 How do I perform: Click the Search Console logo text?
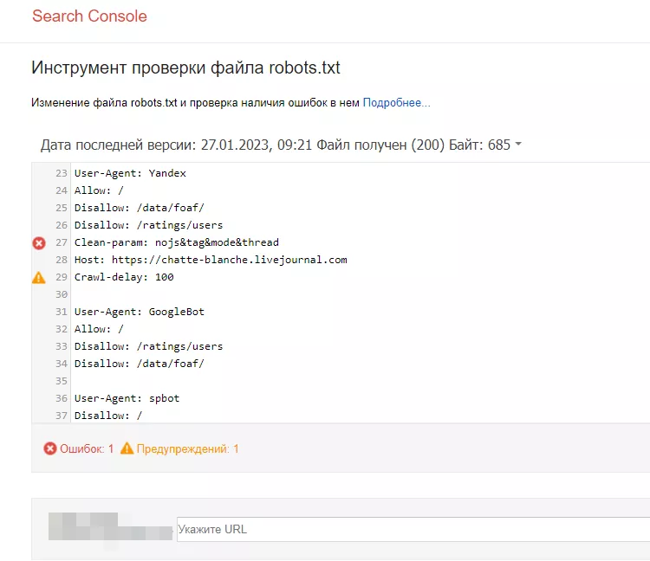pos(89,16)
